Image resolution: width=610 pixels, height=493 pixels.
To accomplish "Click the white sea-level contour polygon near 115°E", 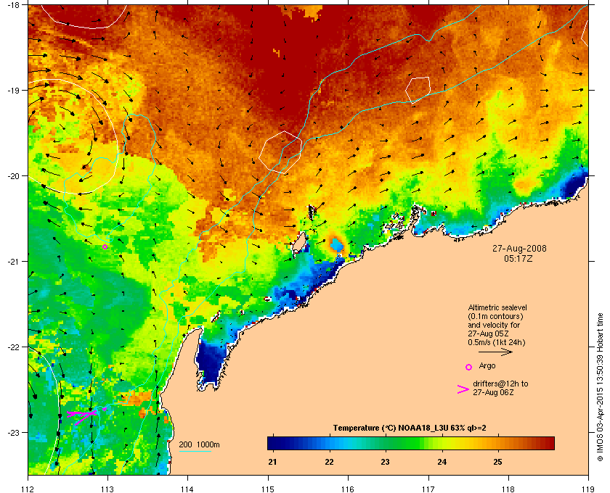I will coord(280,152).
